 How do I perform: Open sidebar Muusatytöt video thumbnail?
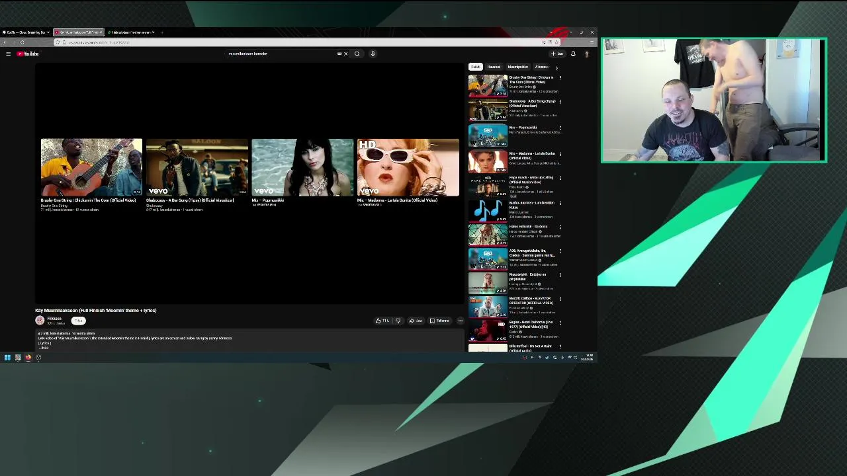coord(488,283)
